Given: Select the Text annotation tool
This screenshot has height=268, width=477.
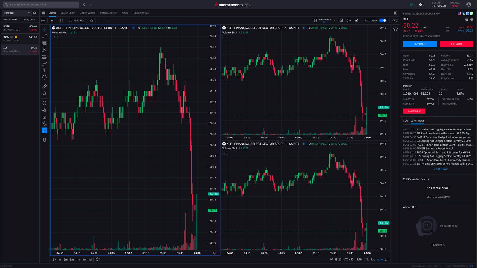Looking at the screenshot, I should 44,70.
